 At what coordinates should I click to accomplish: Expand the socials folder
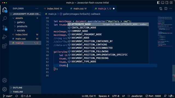click(25, 30)
